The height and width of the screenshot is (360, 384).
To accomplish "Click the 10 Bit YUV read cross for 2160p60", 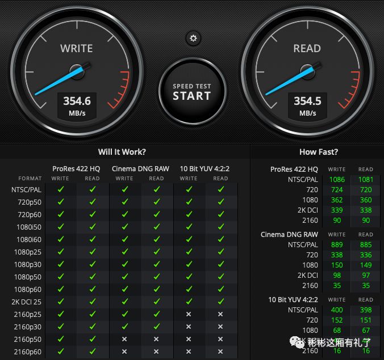I will (x=220, y=351).
